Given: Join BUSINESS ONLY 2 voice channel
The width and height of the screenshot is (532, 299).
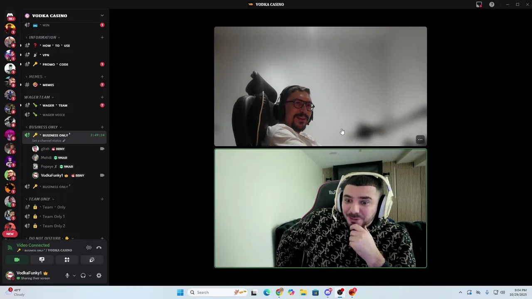Looking at the screenshot, I should click(x=64, y=186).
